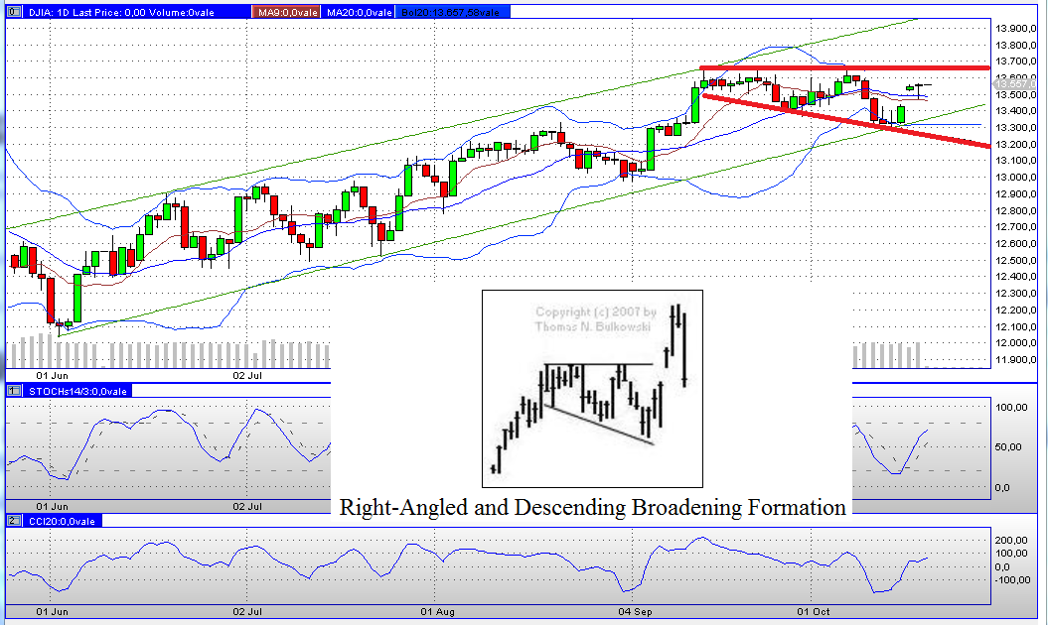The width and height of the screenshot is (1048, 625).
Task: Click the 13.000,0 price axis label
Action: [1015, 177]
